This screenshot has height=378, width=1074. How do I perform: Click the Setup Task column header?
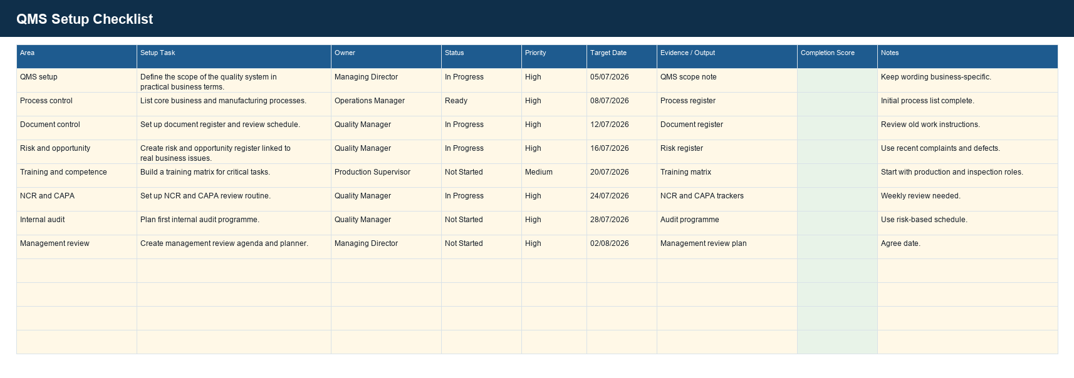click(x=234, y=56)
